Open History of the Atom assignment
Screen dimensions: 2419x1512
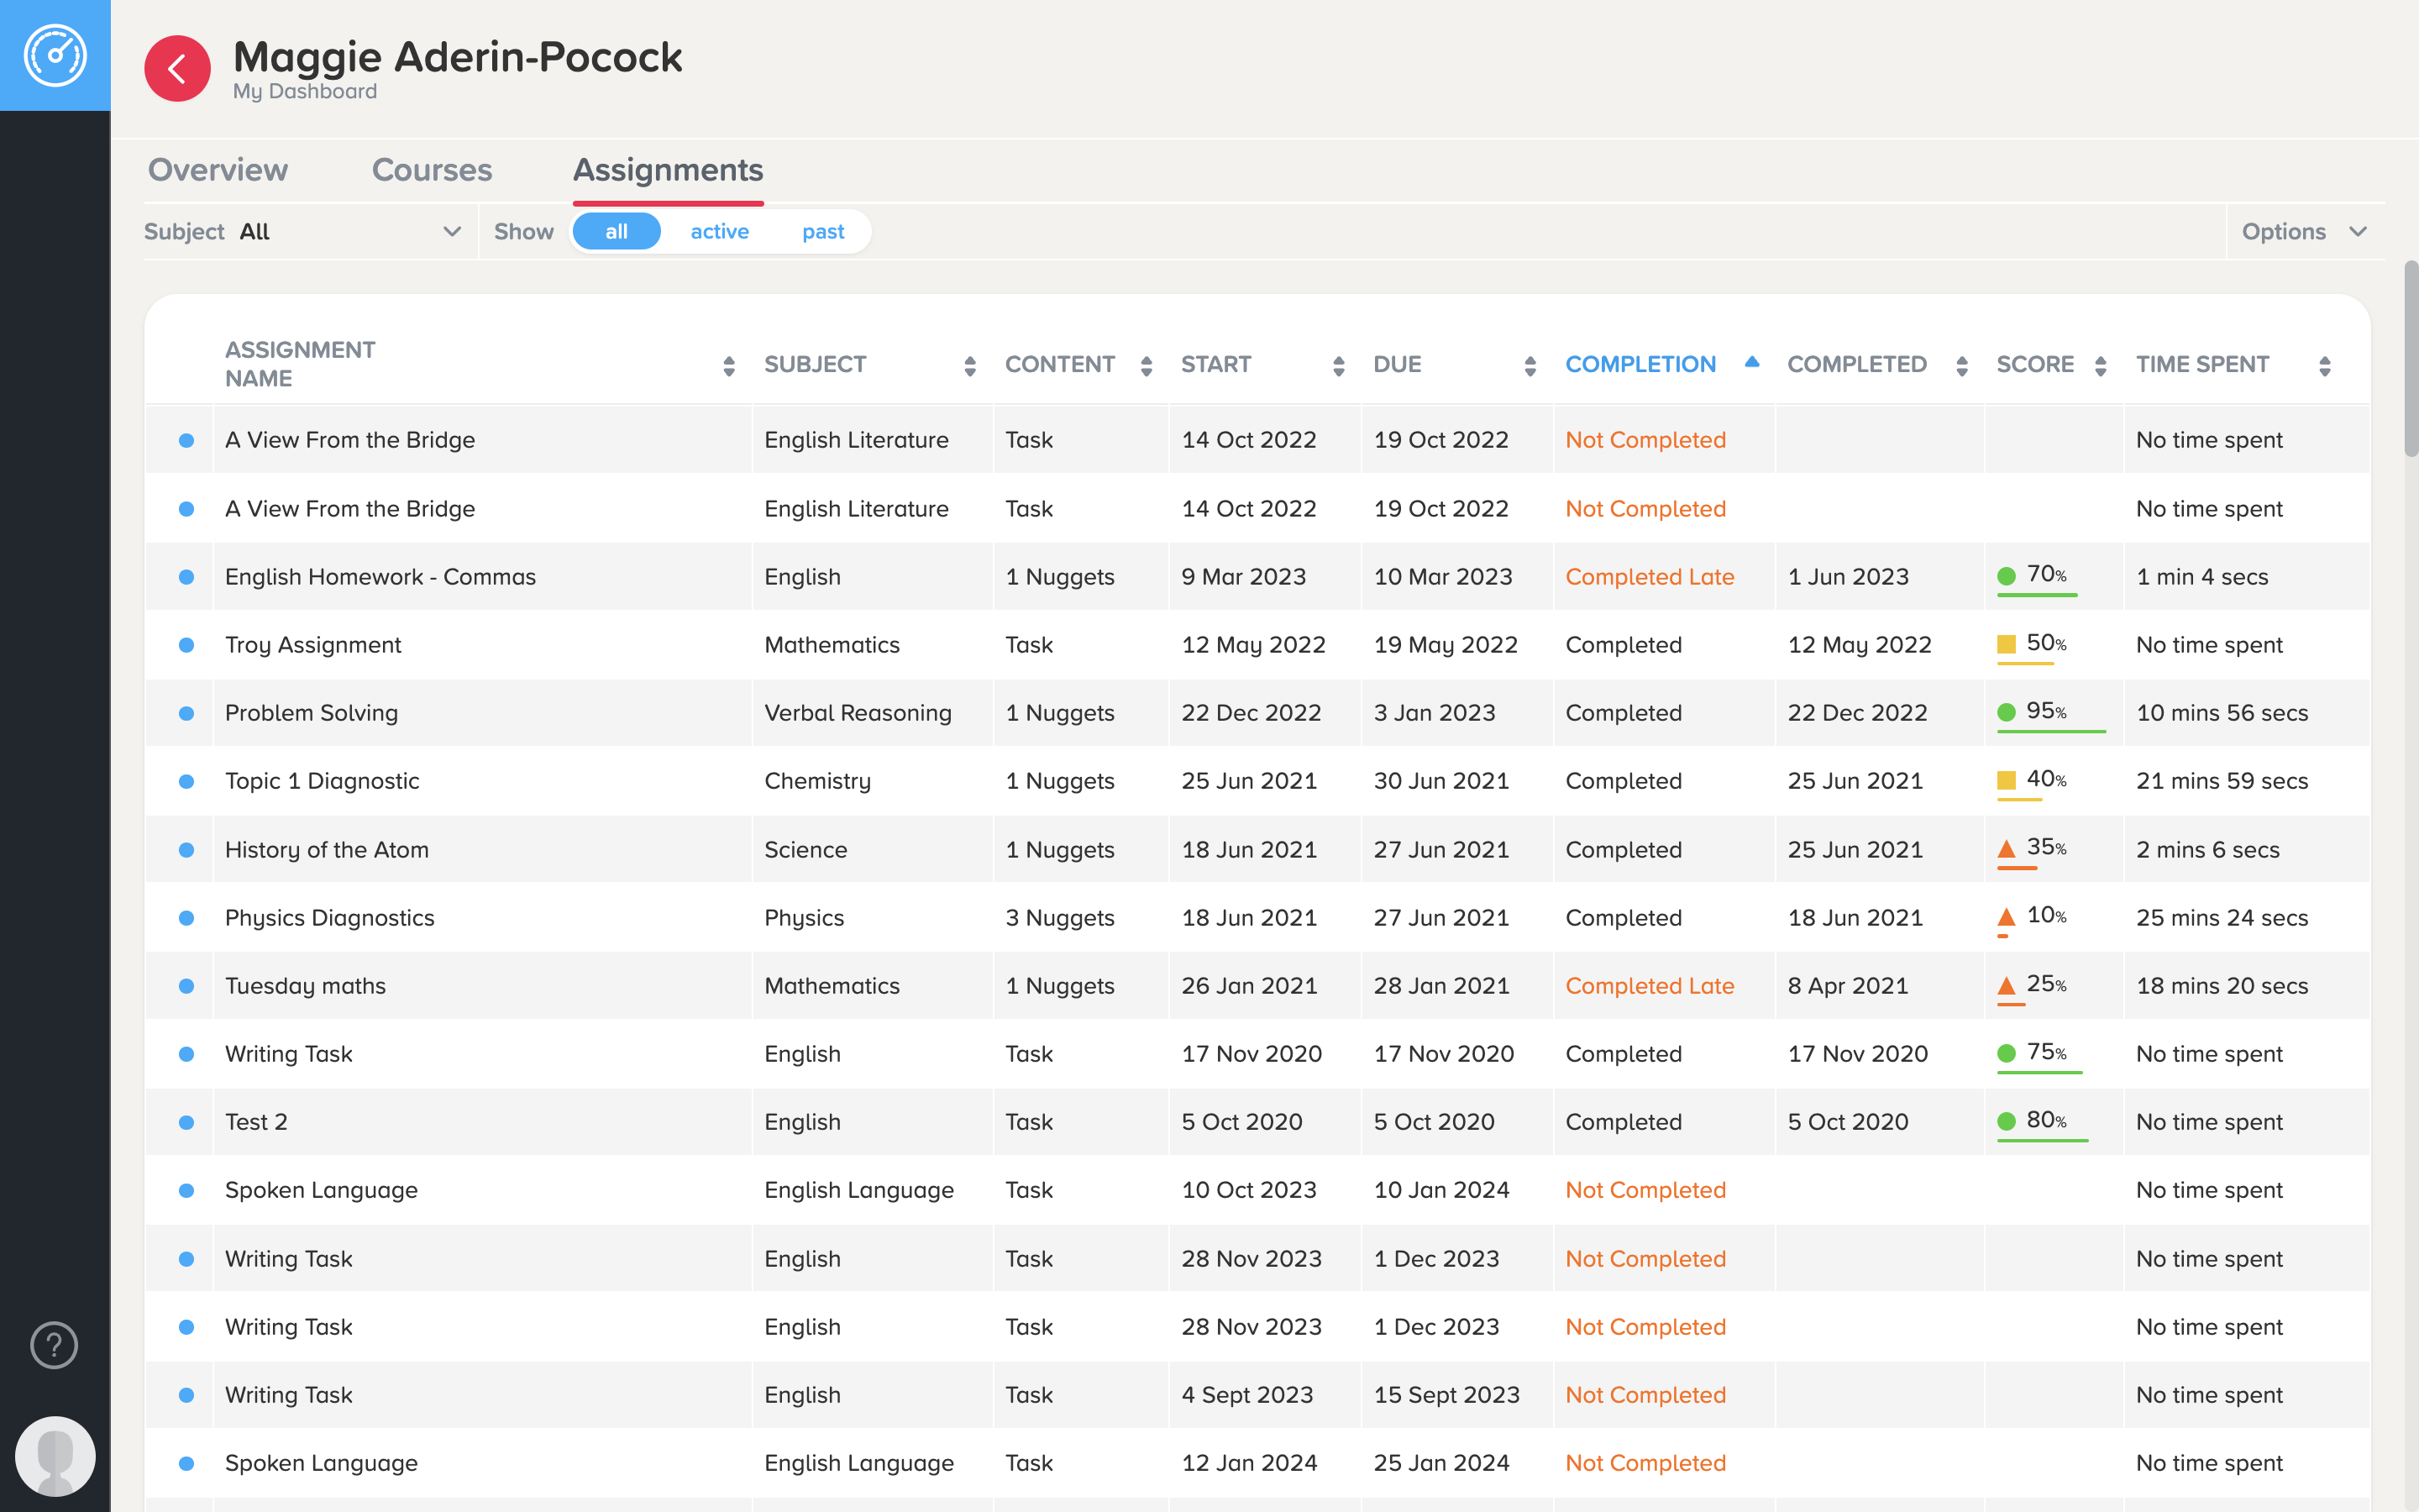(327, 850)
